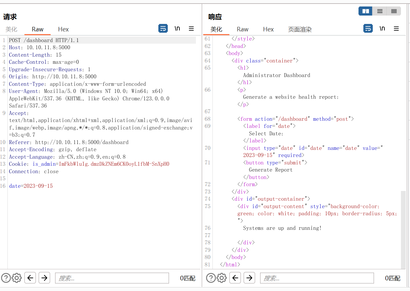Go to next match in request search
Screen dimensions: 410x291
coord(44,278)
